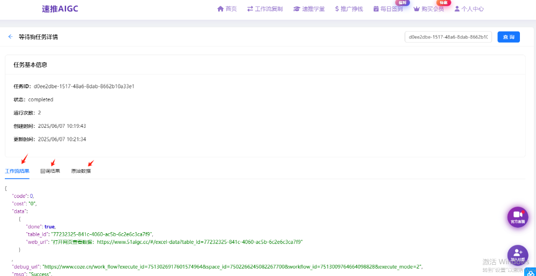Switch to the 回调结果 tab
The width and height of the screenshot is (536, 276).
pos(50,171)
